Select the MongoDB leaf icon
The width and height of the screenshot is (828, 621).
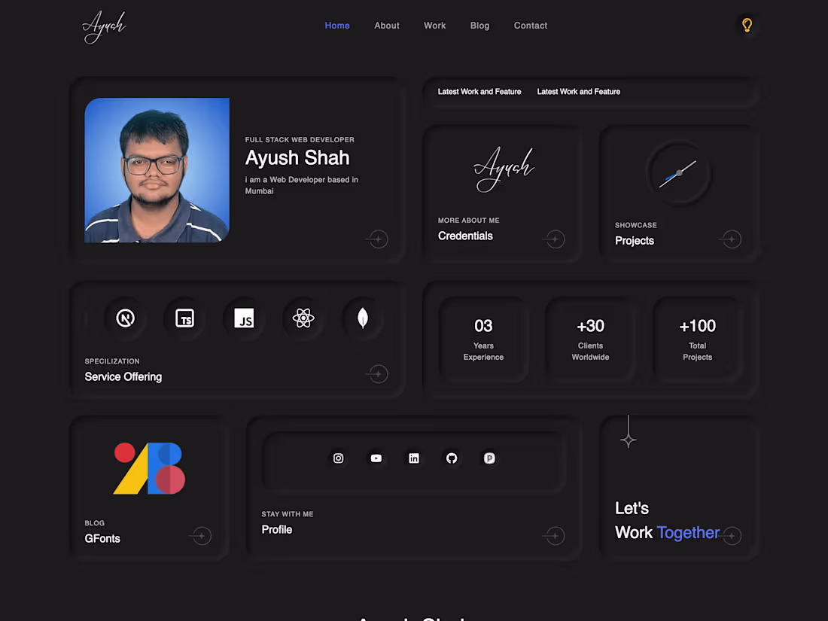pyautogui.click(x=363, y=318)
